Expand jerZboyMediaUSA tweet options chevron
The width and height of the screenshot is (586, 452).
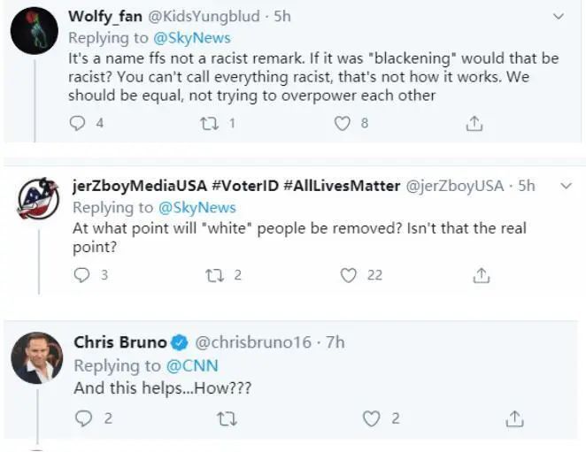(x=566, y=186)
